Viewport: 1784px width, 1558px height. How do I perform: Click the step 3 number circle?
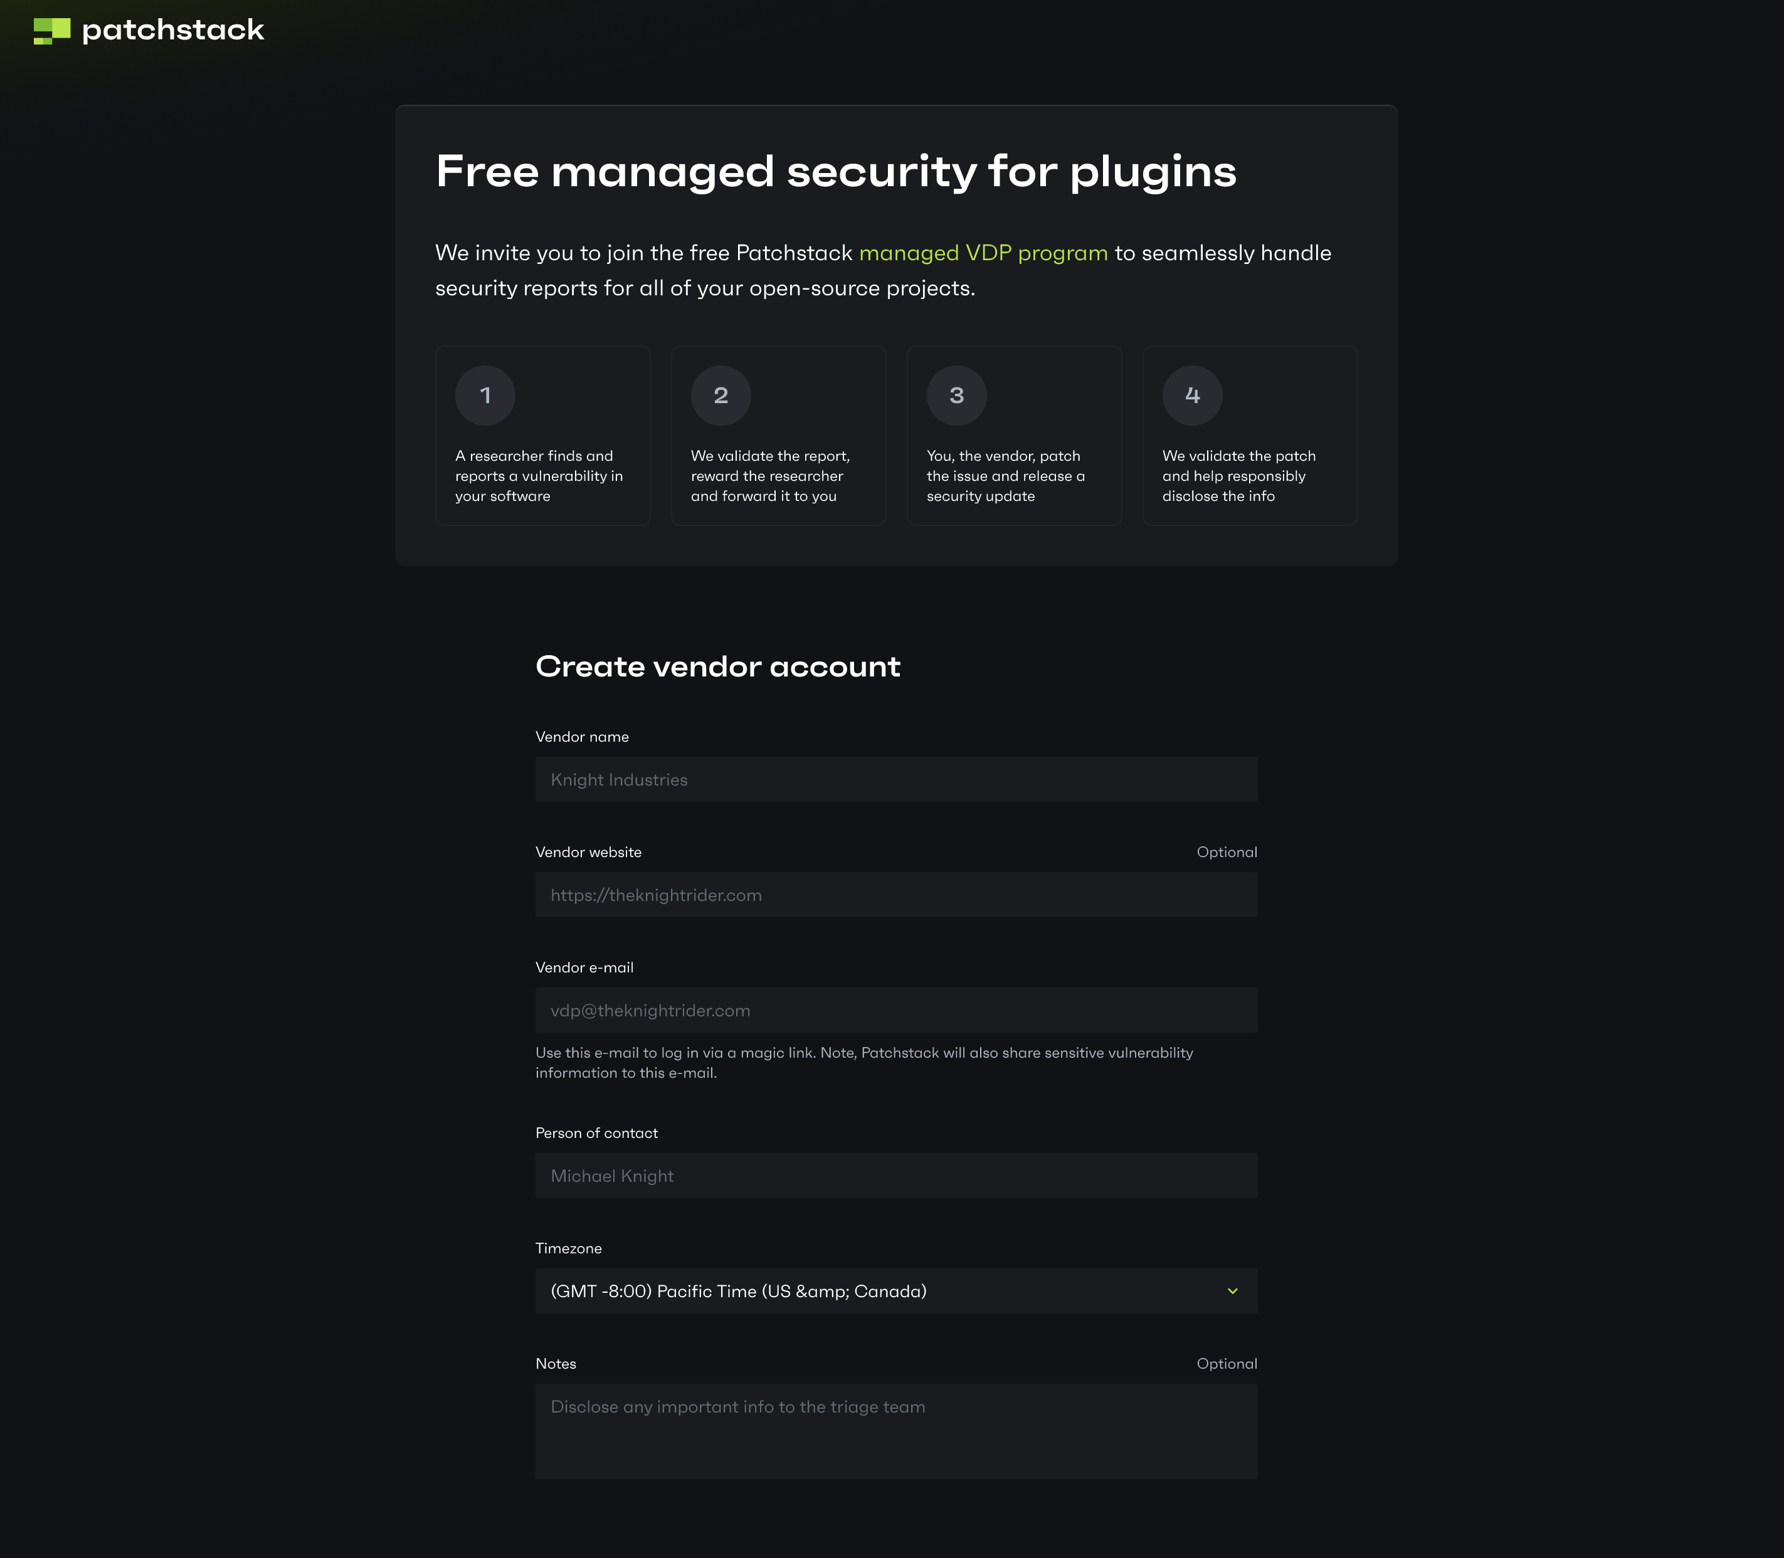point(956,396)
